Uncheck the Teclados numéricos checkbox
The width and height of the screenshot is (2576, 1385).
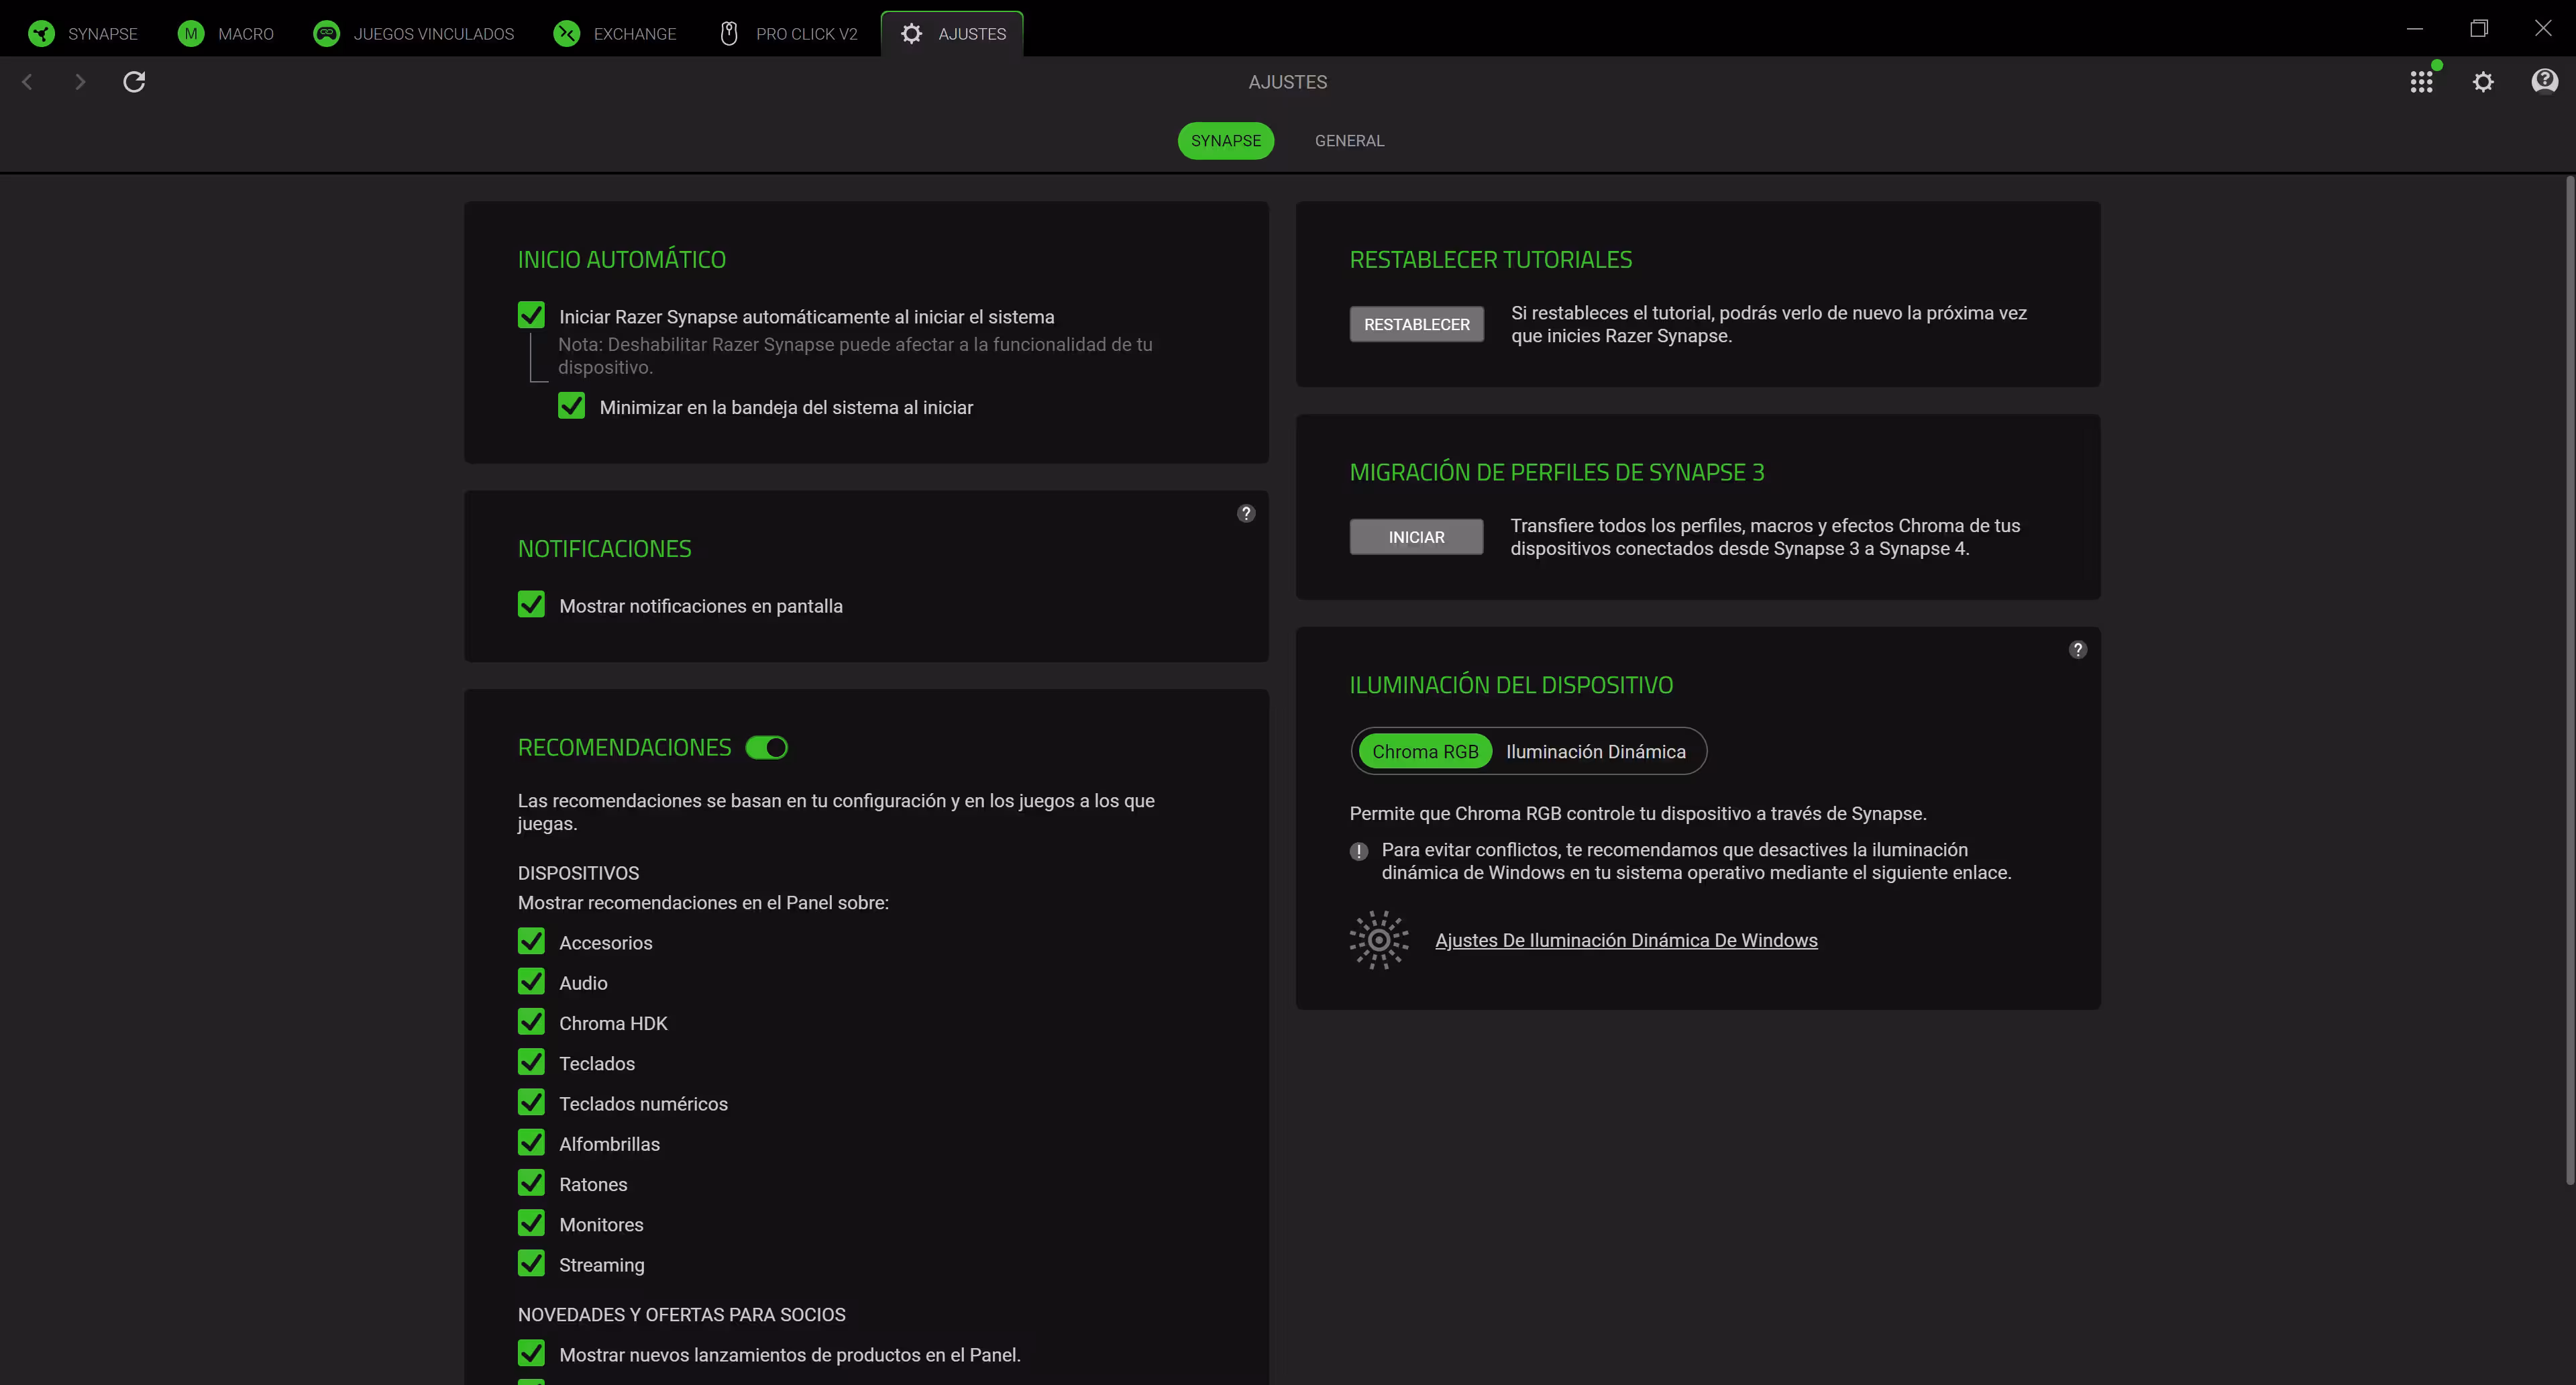pos(531,1102)
